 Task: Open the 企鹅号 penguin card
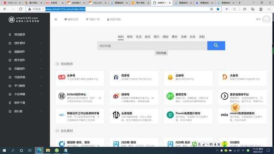point(188,78)
